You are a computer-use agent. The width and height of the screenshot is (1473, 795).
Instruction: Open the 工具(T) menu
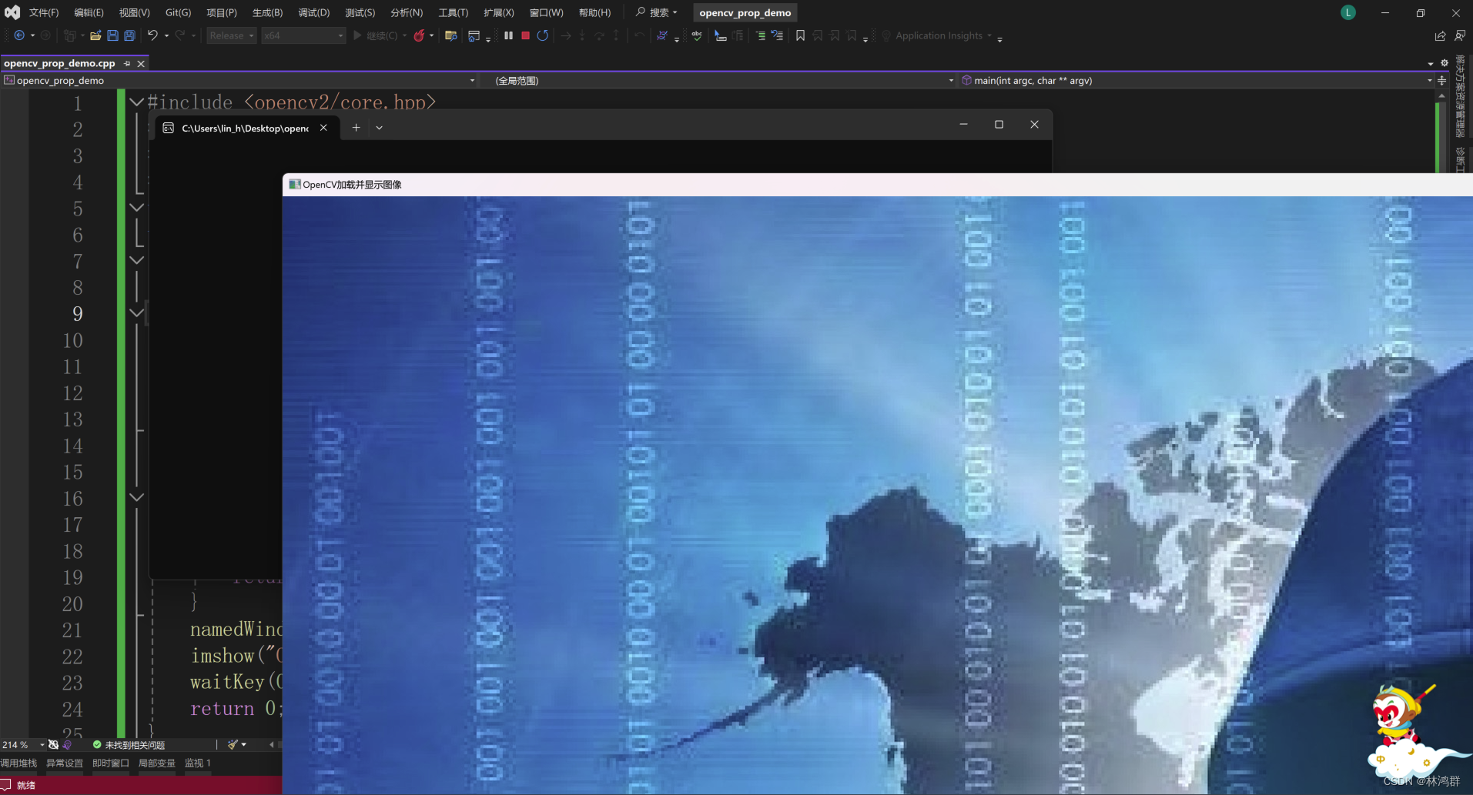coord(453,12)
